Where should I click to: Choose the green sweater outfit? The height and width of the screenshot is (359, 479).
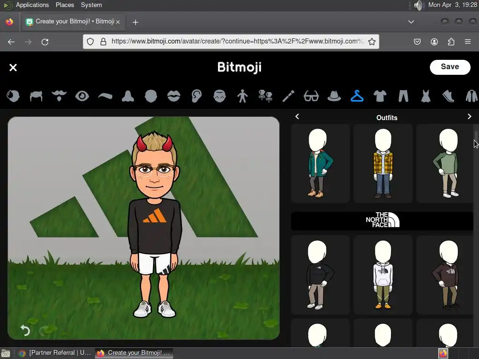[445, 163]
